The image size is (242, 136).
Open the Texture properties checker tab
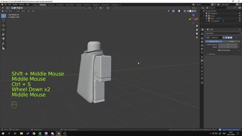tap(202, 83)
